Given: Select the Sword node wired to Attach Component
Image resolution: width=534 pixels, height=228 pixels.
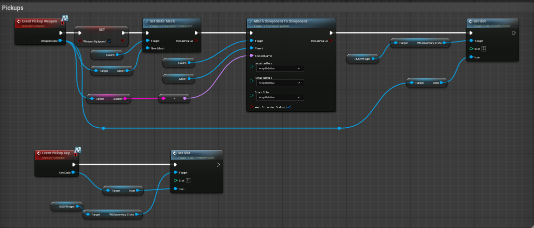Looking at the screenshot, I should pos(179,63).
